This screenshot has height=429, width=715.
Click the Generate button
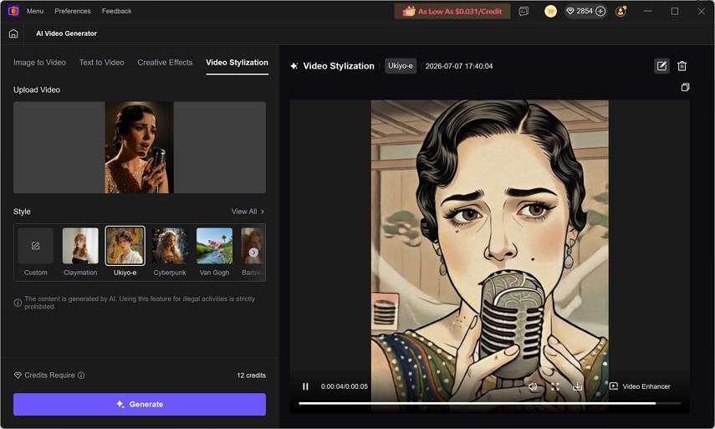[x=140, y=405]
